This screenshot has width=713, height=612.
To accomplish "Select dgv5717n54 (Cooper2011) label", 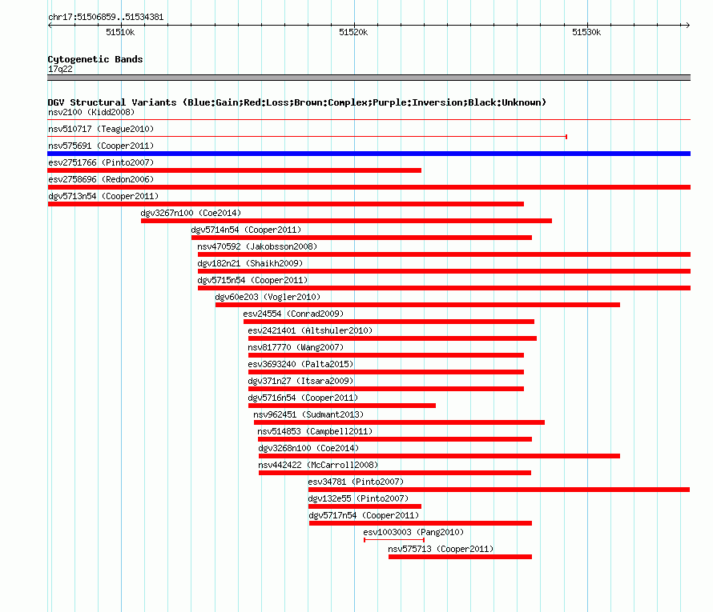I will point(364,515).
